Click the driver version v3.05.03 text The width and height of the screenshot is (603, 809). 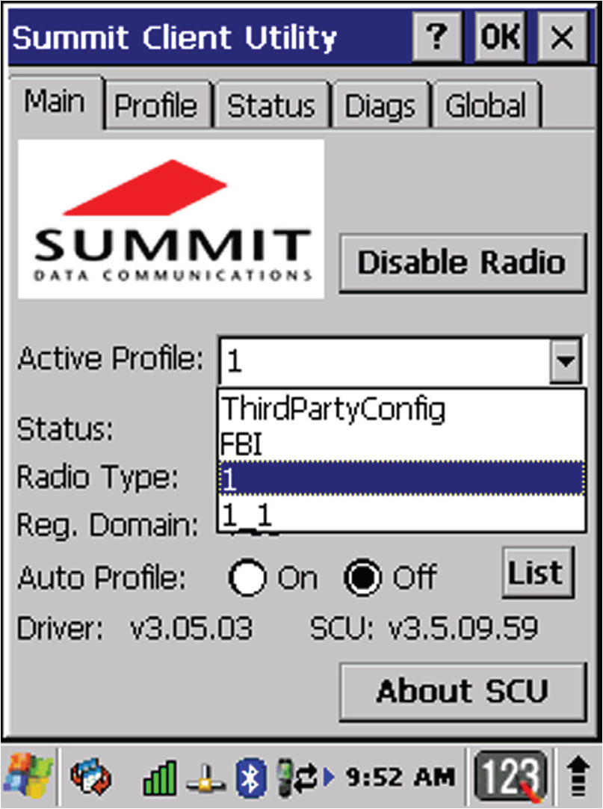(x=191, y=628)
